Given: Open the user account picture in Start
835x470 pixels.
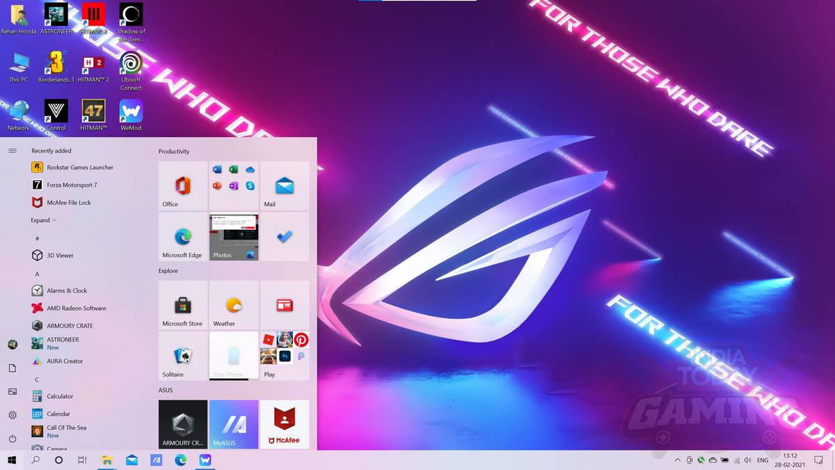Looking at the screenshot, I should point(13,344).
